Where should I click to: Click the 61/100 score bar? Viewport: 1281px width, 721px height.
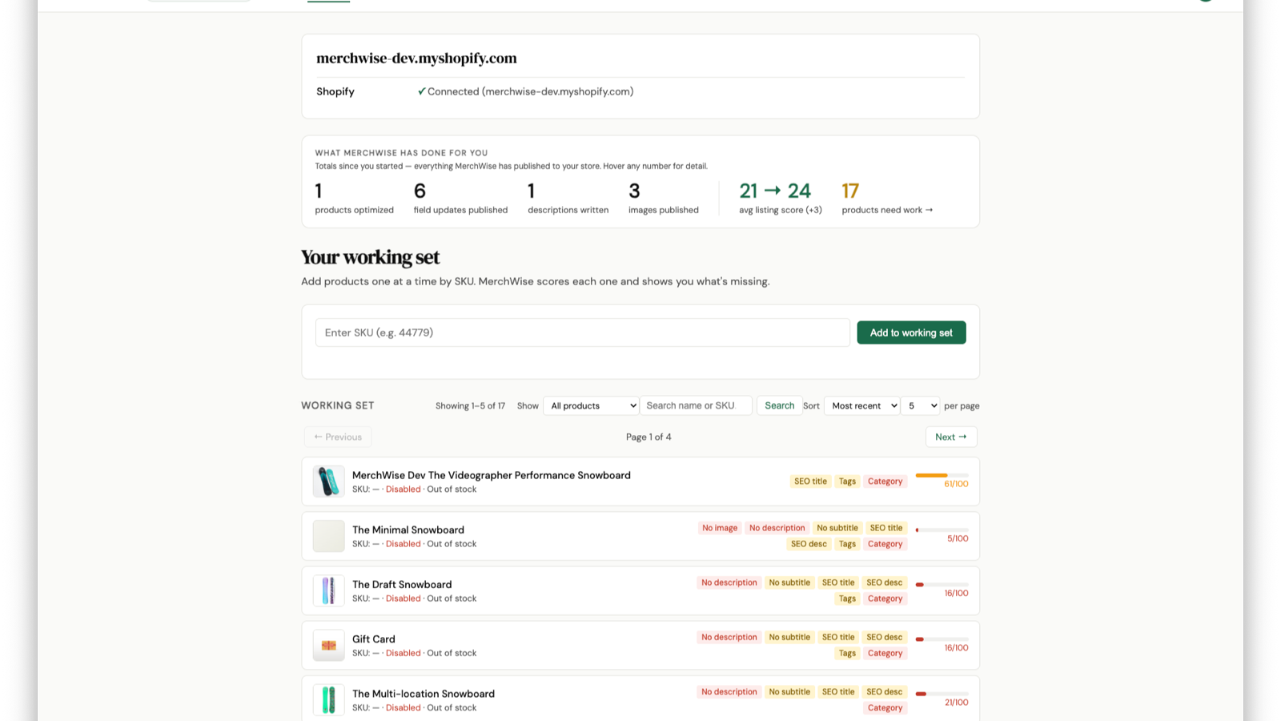(942, 476)
